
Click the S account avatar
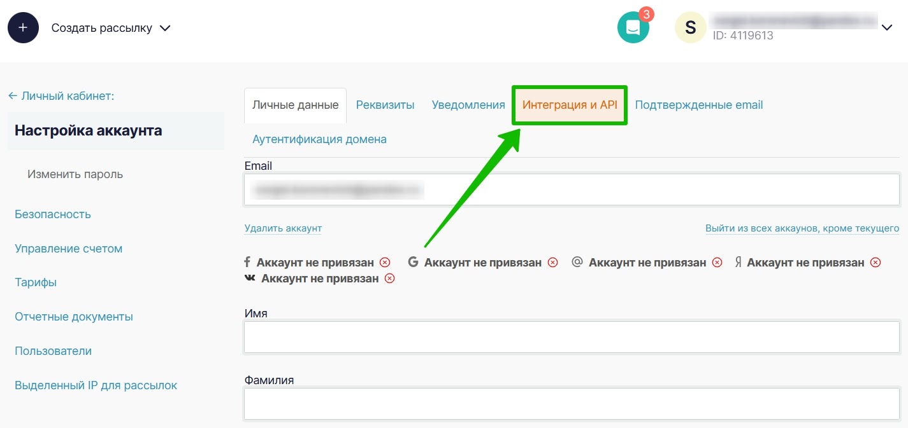click(x=690, y=28)
